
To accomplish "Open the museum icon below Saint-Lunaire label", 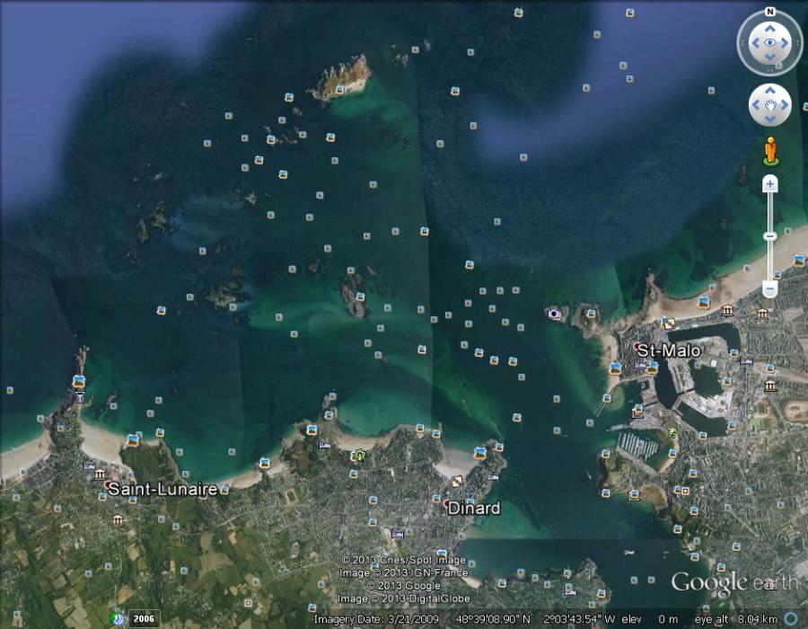I will pyautogui.click(x=118, y=519).
